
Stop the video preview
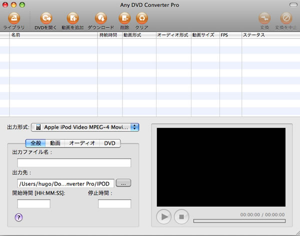[x=181, y=216]
